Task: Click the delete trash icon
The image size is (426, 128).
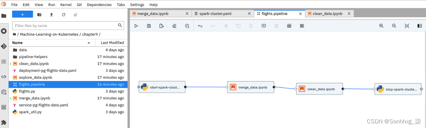Action: [x=276, y=26]
